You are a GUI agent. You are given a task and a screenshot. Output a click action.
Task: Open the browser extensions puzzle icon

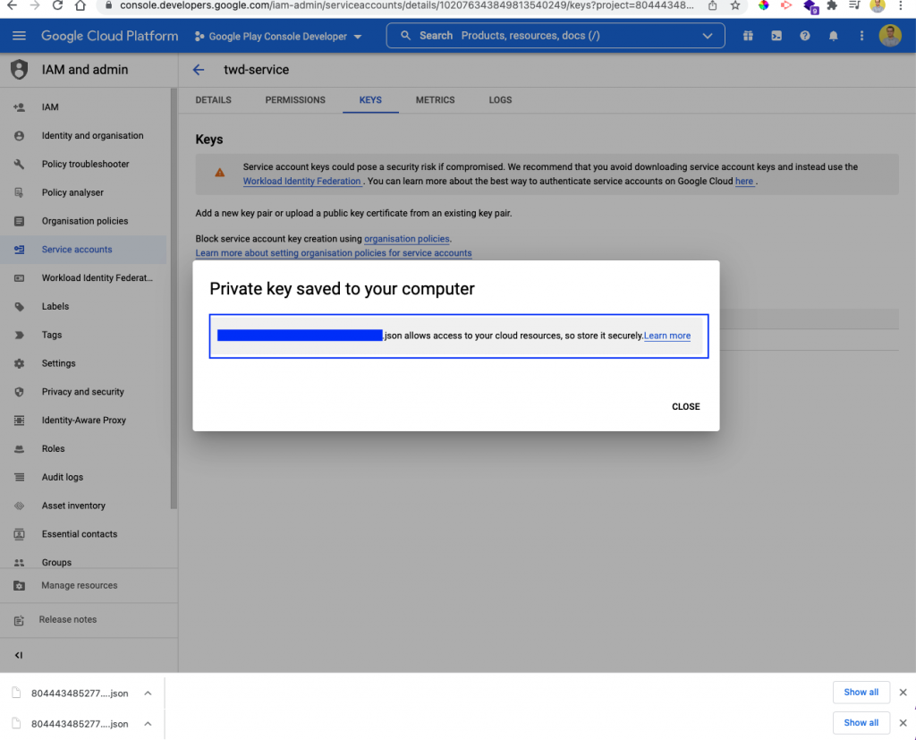coord(832,5)
